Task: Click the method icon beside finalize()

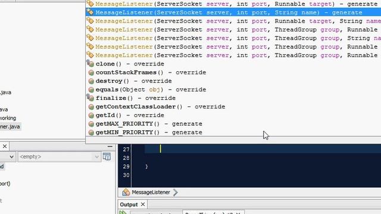Action: click(x=90, y=98)
